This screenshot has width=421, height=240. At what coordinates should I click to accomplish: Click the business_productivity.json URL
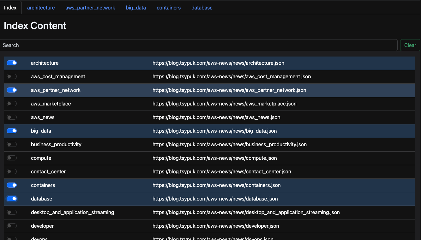(x=230, y=144)
